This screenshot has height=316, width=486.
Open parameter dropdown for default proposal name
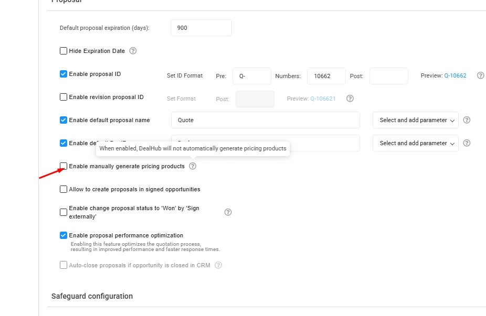(x=416, y=120)
